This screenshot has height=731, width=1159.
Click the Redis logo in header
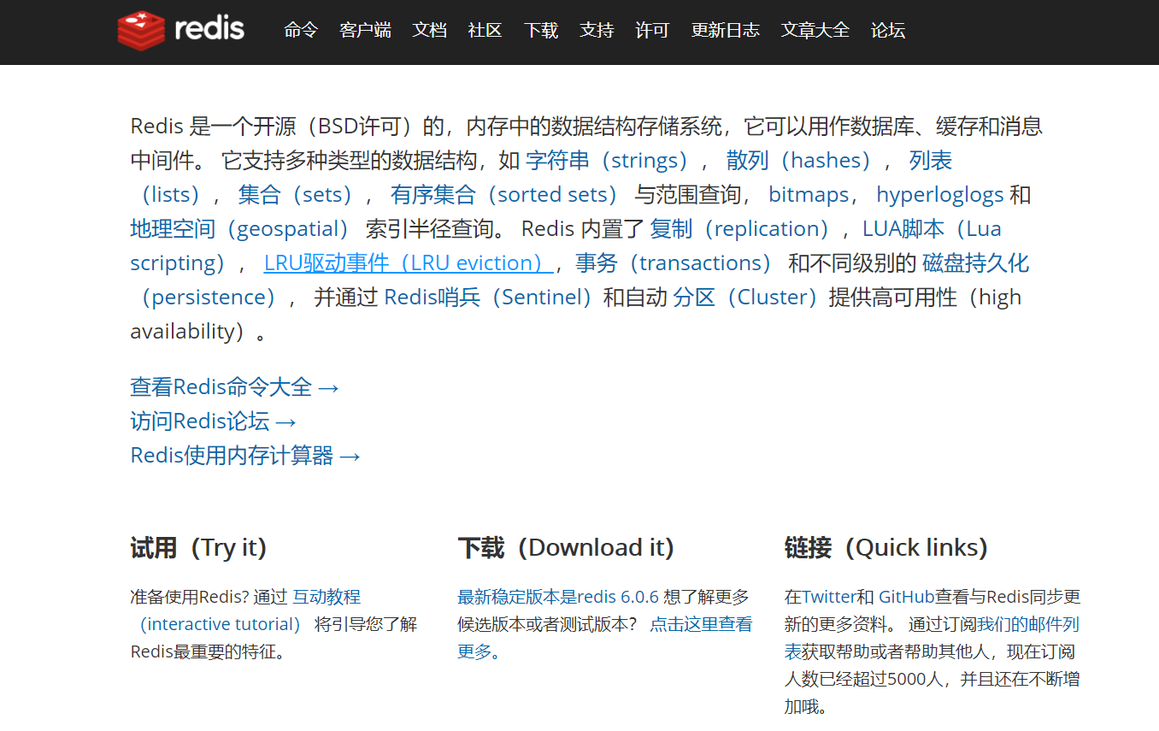pyautogui.click(x=181, y=29)
